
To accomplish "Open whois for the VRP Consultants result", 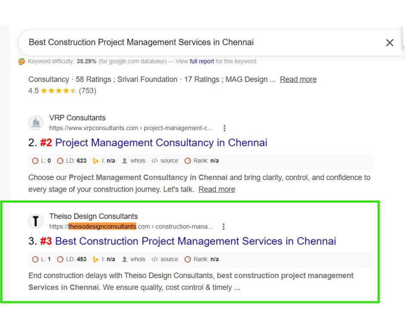I will coord(134,161).
